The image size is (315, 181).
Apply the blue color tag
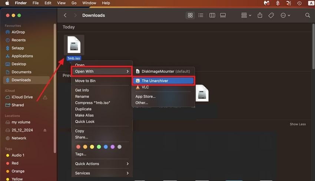[106, 147]
